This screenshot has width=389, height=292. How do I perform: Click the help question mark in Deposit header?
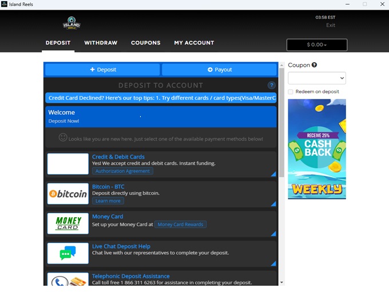[271, 85]
